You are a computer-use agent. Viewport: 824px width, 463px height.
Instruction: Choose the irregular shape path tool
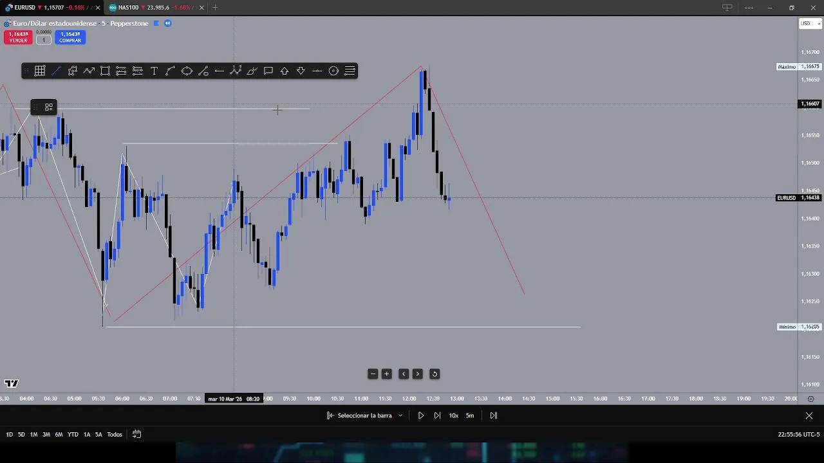(73, 71)
